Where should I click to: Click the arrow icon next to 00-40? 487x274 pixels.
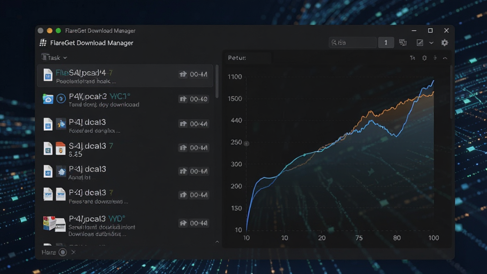(183, 99)
